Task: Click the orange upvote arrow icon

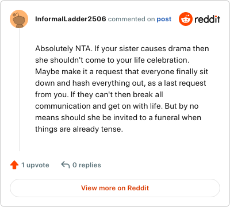Action: coord(14,165)
